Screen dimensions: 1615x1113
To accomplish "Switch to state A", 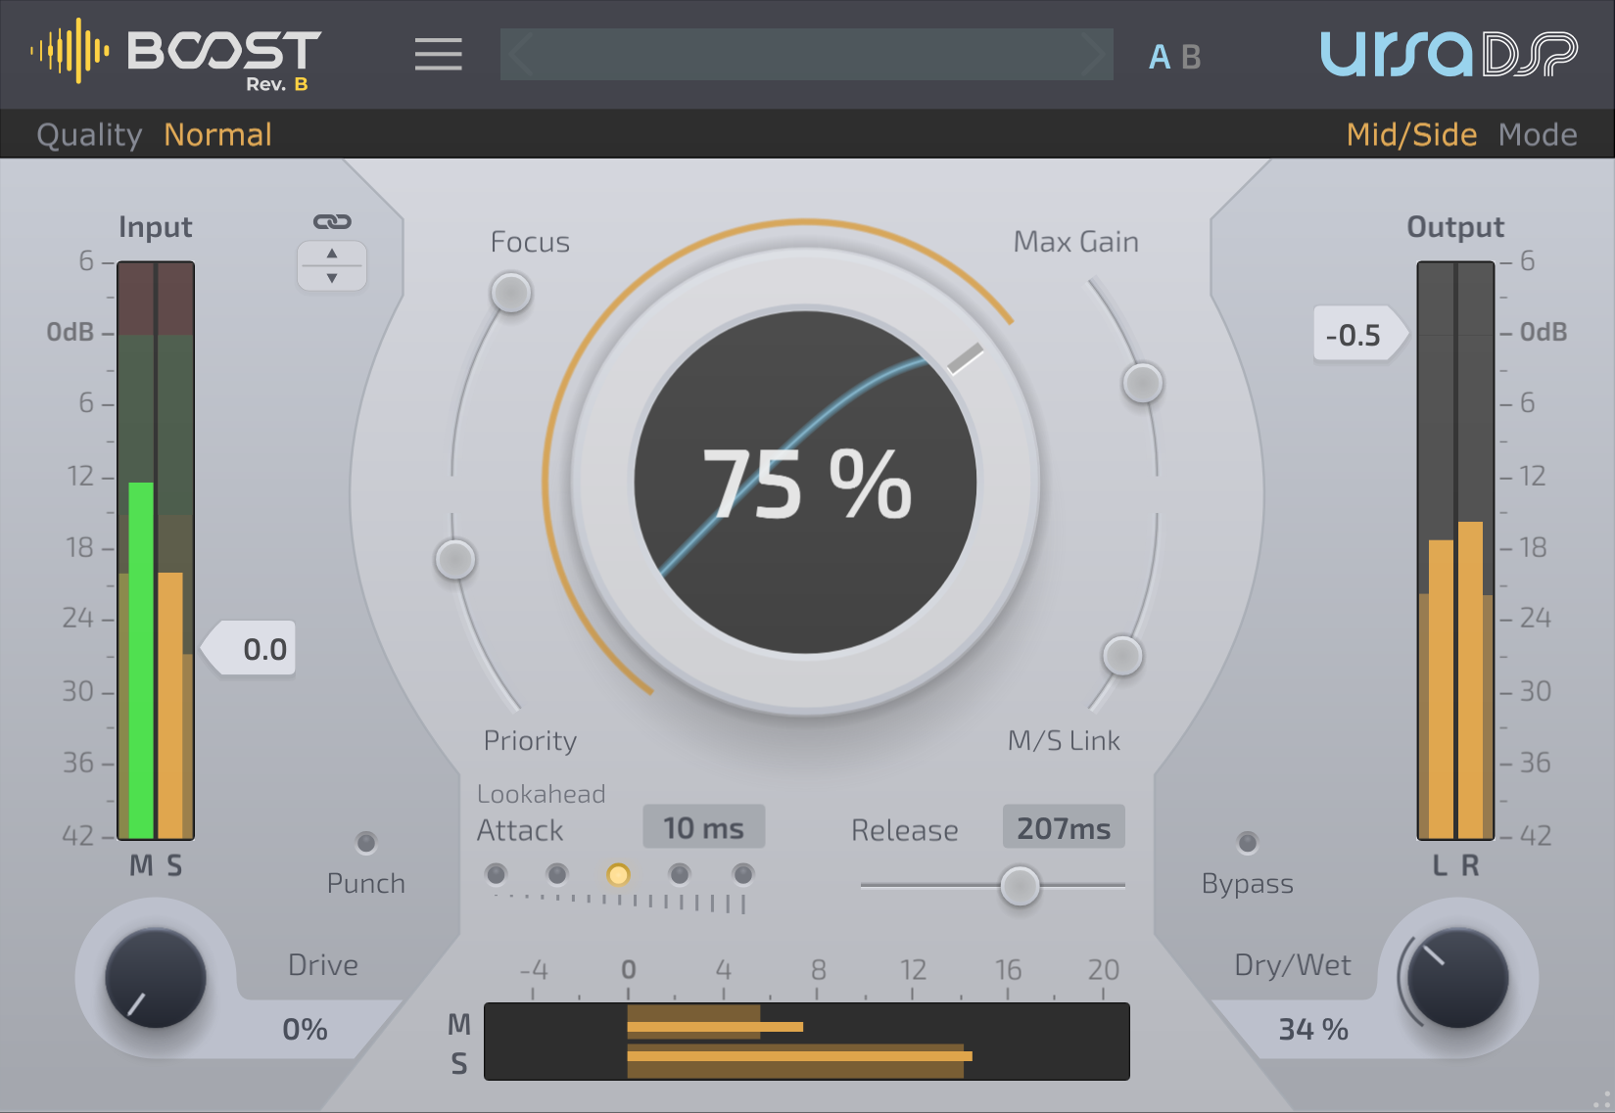I will [1160, 58].
